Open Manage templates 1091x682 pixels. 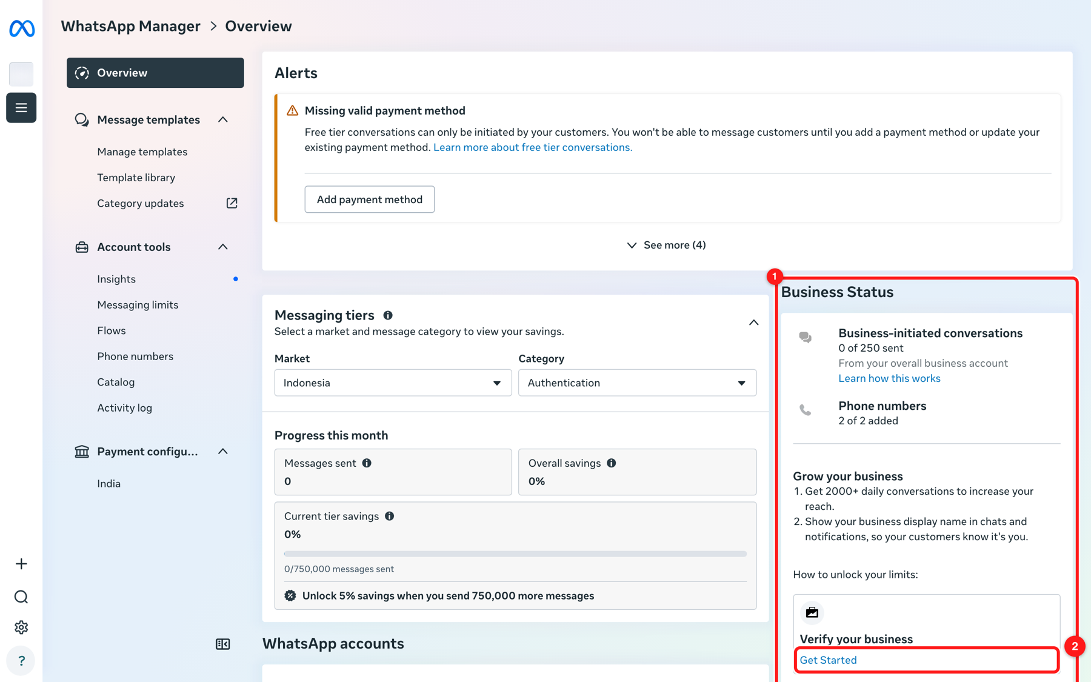click(x=142, y=152)
